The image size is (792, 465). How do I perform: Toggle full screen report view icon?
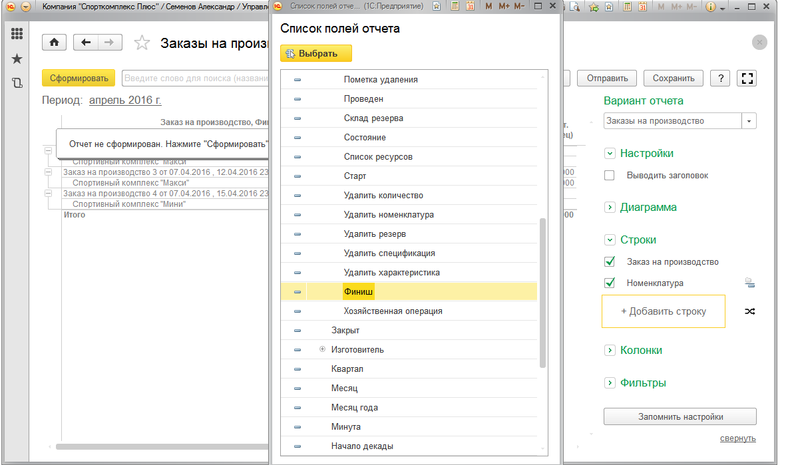click(x=747, y=78)
